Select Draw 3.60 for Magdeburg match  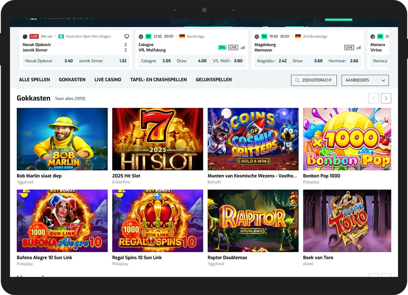pyautogui.click(x=308, y=61)
